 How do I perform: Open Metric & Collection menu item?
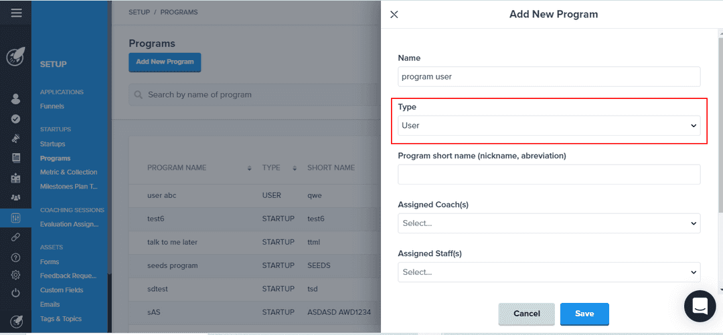68,173
